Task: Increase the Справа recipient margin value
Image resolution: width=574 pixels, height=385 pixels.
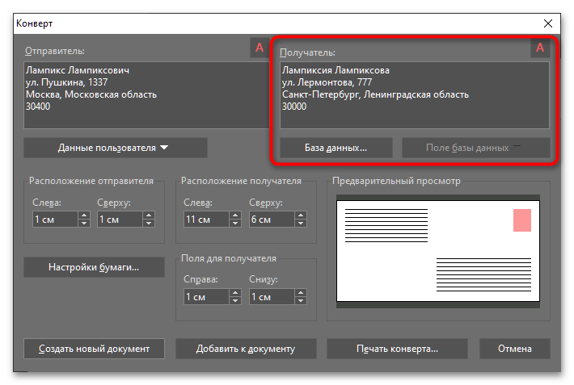Action: (x=234, y=293)
